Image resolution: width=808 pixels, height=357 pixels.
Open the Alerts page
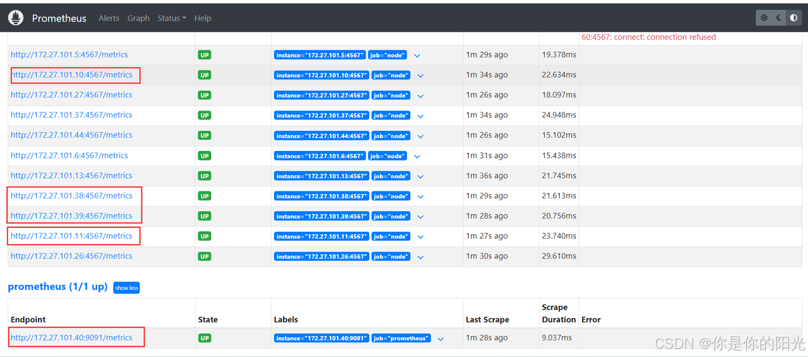[109, 18]
